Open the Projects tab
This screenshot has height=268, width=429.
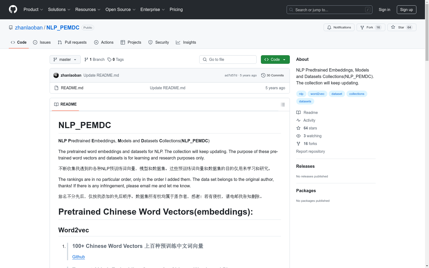point(131,42)
